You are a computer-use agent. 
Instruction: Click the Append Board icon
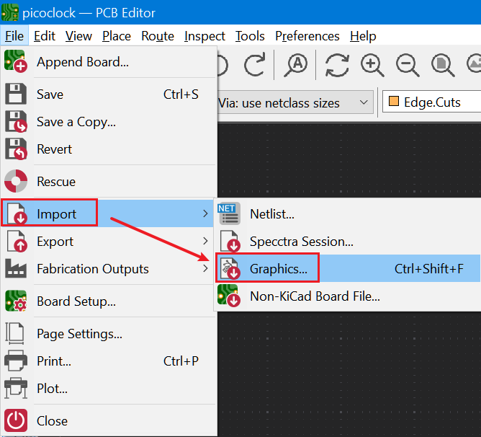pyautogui.click(x=16, y=61)
